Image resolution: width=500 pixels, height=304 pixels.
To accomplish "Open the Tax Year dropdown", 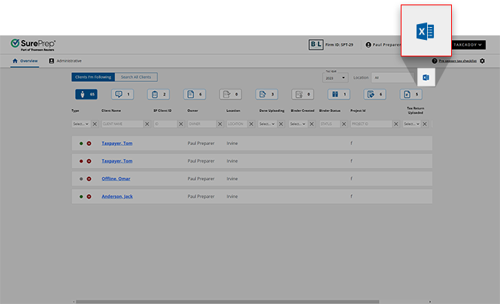I will pos(335,78).
